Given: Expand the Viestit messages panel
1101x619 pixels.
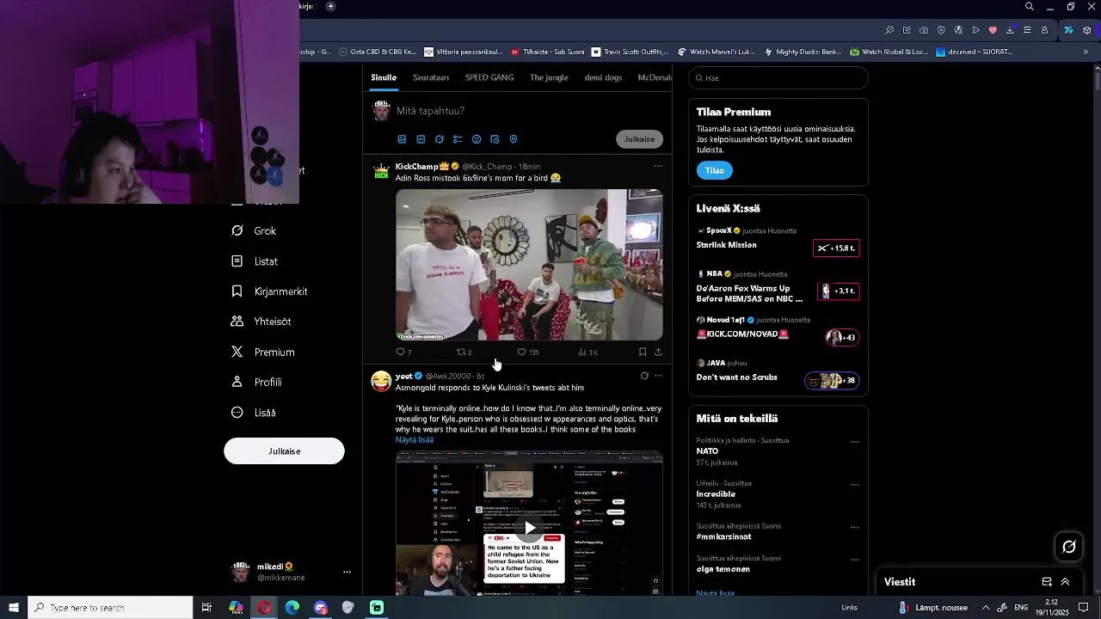Looking at the screenshot, I should tap(1065, 582).
